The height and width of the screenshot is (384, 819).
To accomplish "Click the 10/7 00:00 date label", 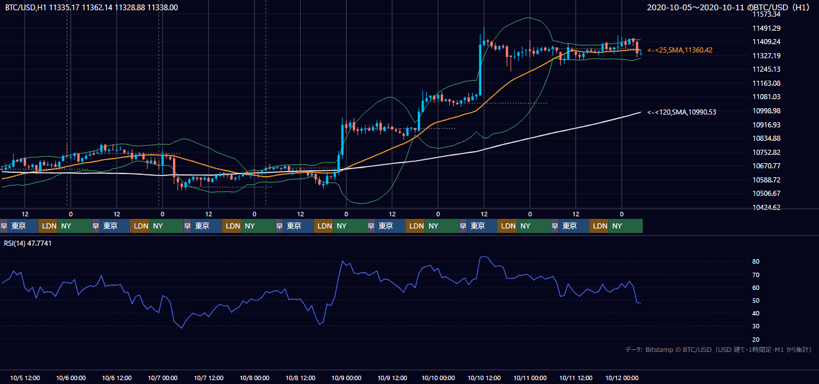I will coord(163,378).
